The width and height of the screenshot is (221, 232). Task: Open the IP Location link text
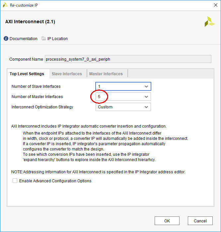click(57, 39)
